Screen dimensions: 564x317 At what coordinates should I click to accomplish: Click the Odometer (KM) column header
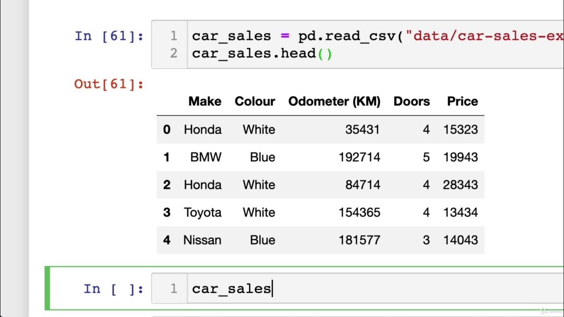(x=334, y=101)
